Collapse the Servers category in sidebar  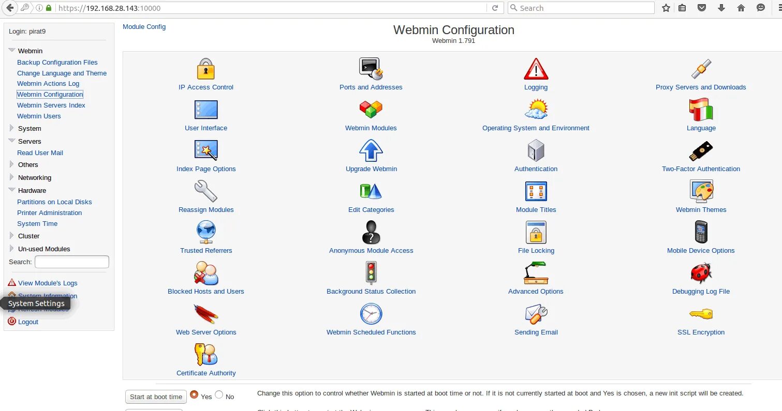click(x=12, y=141)
